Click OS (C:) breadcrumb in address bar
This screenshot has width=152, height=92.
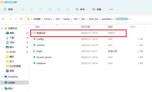(x=48, y=19)
